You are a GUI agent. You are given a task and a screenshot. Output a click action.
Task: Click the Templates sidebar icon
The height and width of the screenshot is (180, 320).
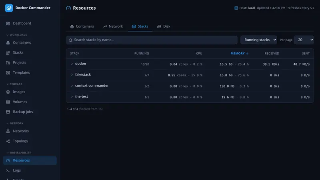pyautogui.click(x=8, y=73)
